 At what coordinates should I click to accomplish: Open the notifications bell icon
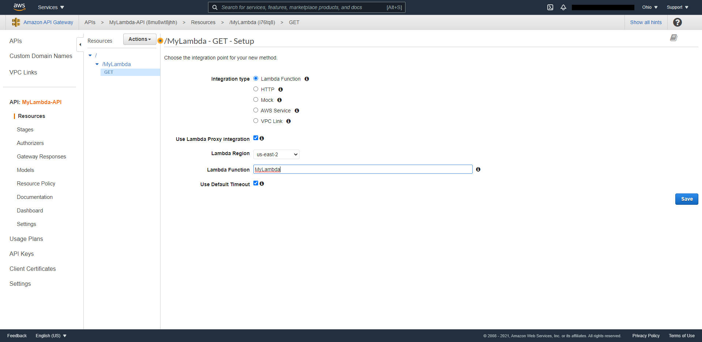[x=563, y=7]
